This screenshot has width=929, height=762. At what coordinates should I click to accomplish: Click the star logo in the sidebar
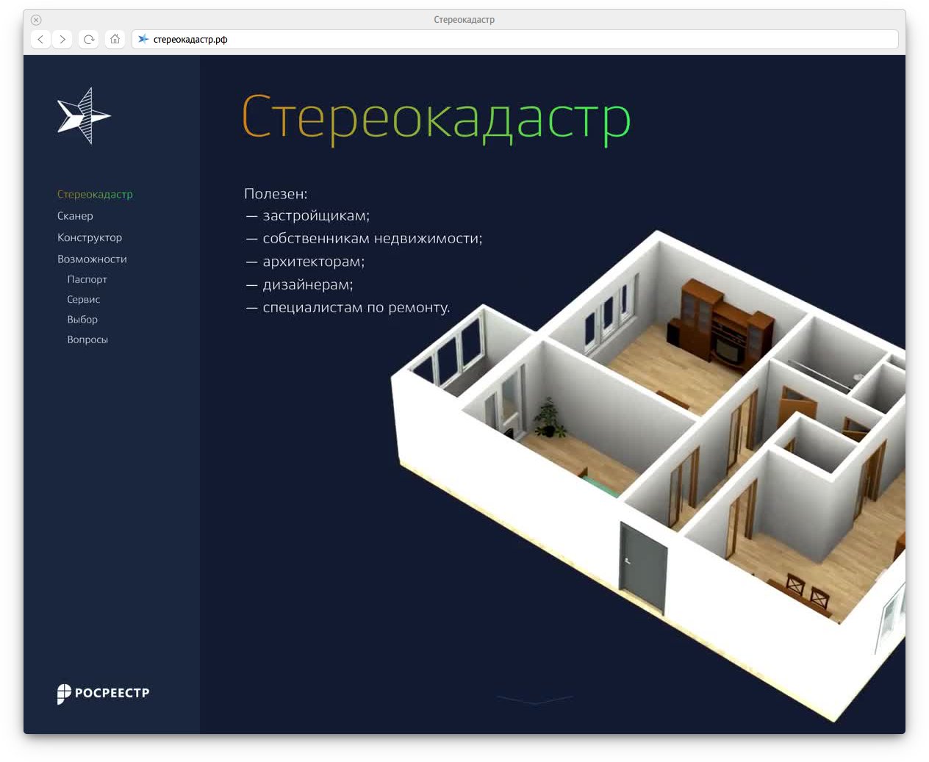83,116
